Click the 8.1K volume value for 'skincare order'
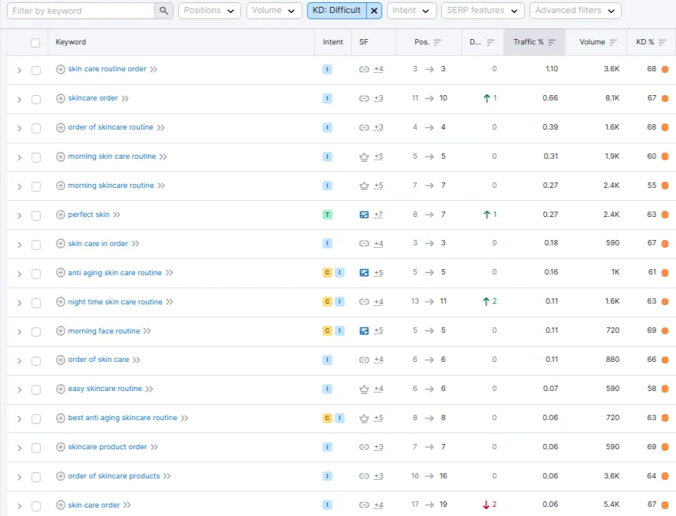Image resolution: width=676 pixels, height=516 pixels. [612, 98]
